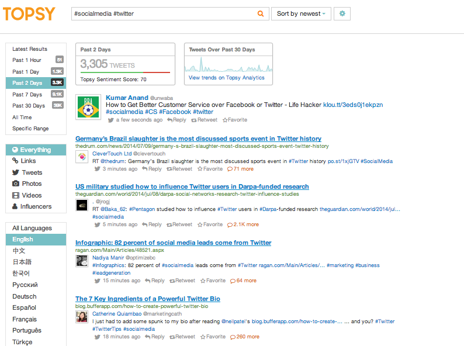Favorite Catherine Quiambao tweet
The image size is (464, 346).
213,337
